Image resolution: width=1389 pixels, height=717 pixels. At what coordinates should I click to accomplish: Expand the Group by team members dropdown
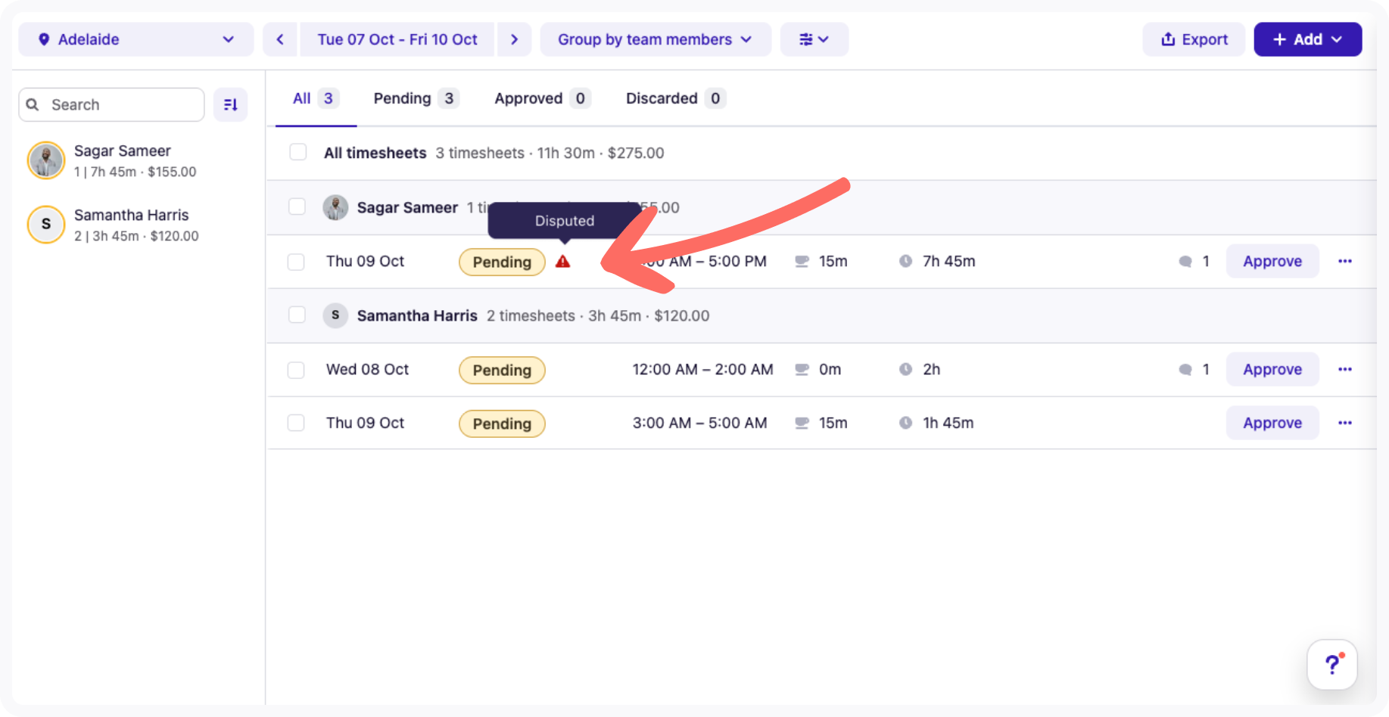[x=655, y=39]
